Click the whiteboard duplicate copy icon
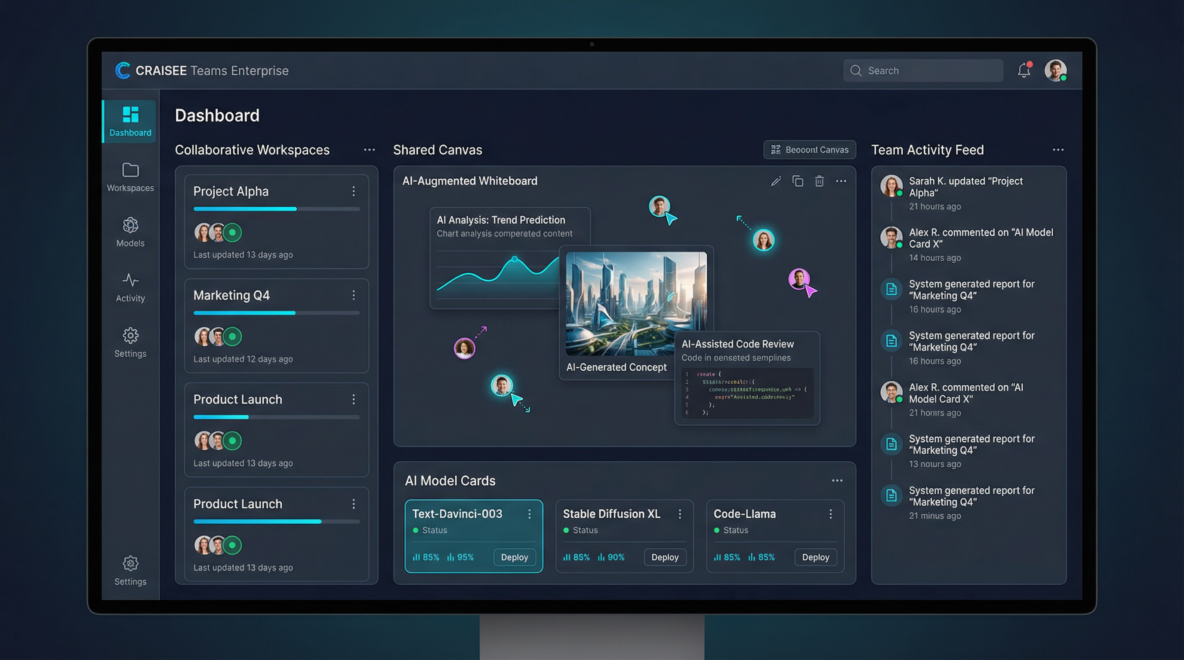 (x=798, y=181)
